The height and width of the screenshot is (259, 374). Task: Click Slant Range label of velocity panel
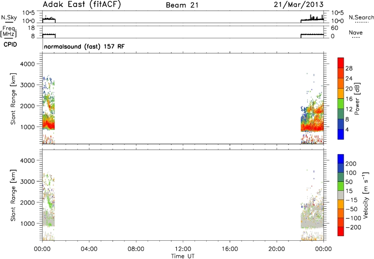[x=13, y=195]
